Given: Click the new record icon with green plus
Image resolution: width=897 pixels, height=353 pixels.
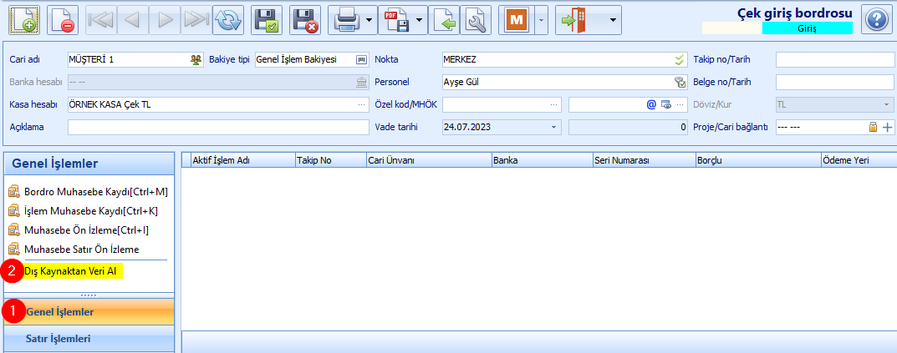Looking at the screenshot, I should click(x=23, y=20).
